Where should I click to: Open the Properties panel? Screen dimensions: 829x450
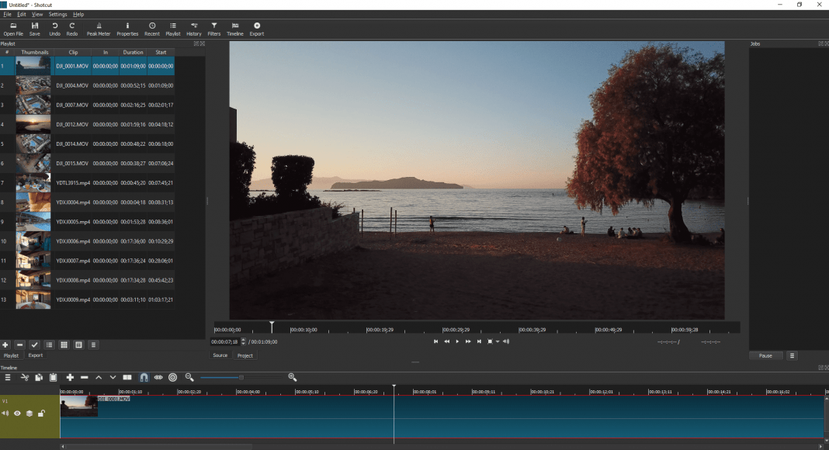(127, 29)
